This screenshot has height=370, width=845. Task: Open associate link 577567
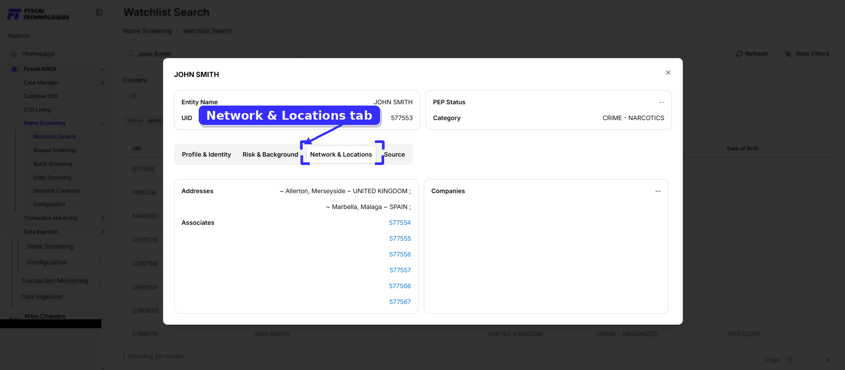pyautogui.click(x=400, y=302)
